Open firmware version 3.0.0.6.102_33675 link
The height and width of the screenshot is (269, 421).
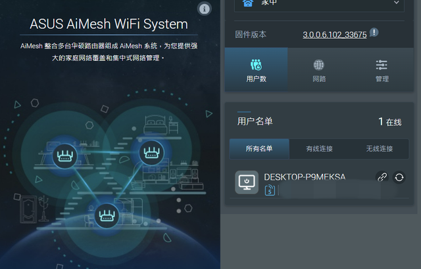click(335, 35)
